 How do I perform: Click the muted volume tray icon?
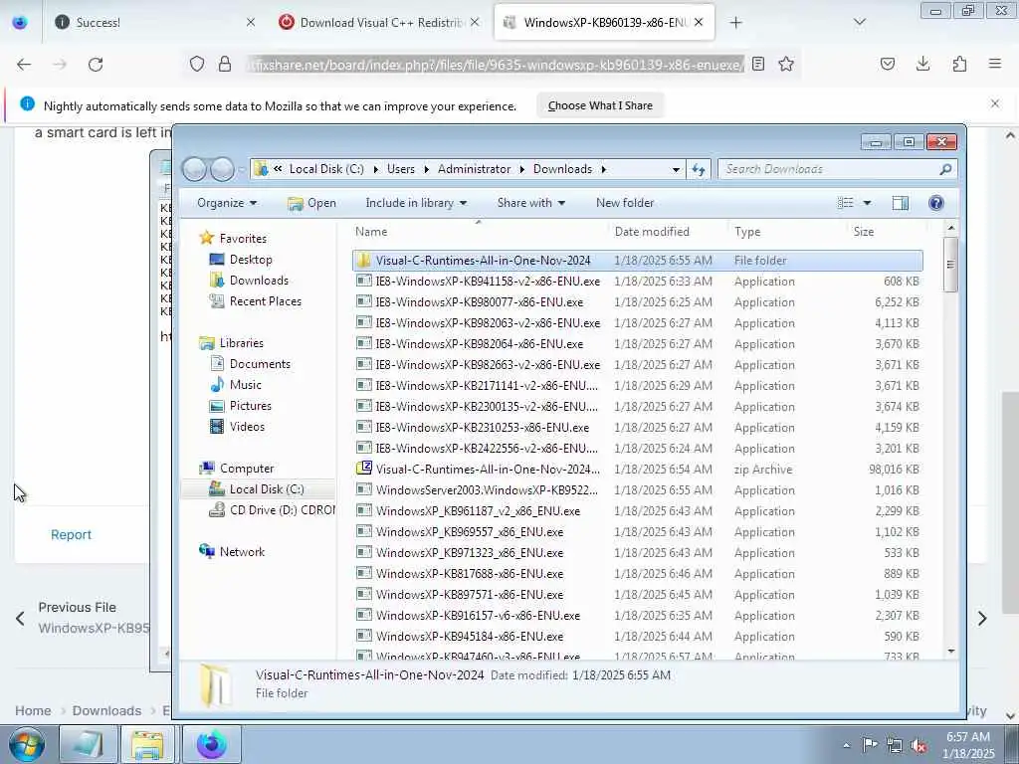pyautogui.click(x=918, y=746)
